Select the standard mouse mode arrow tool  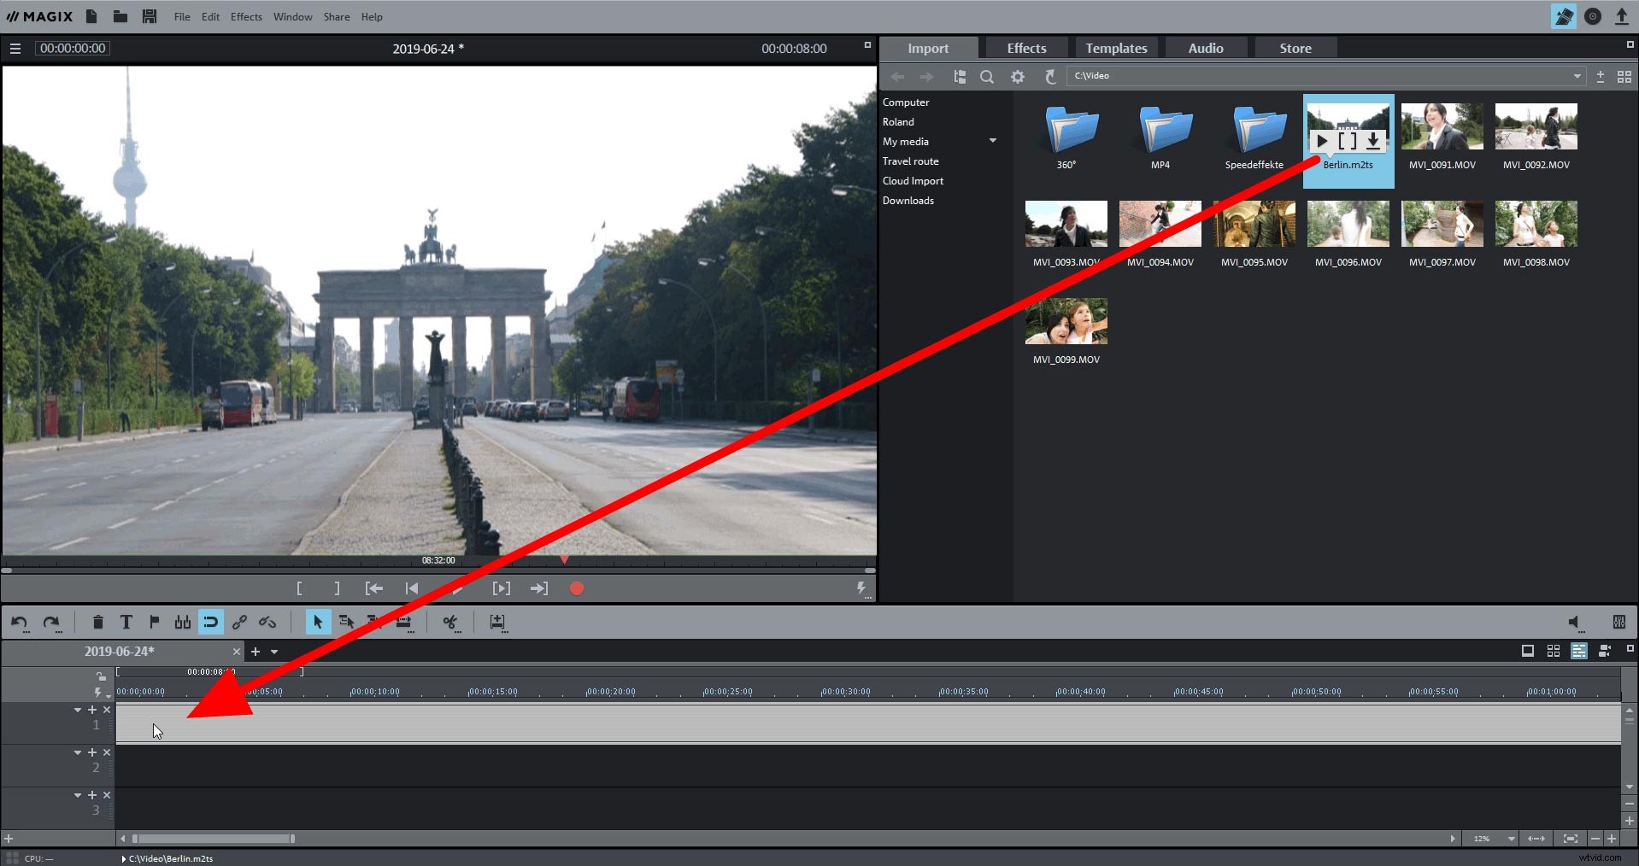(x=317, y=623)
